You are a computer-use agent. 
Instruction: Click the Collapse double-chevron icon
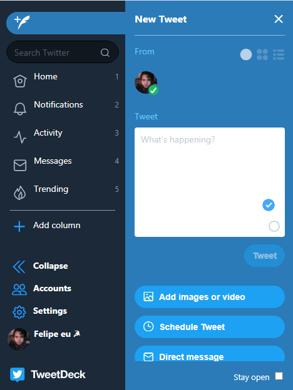19,267
